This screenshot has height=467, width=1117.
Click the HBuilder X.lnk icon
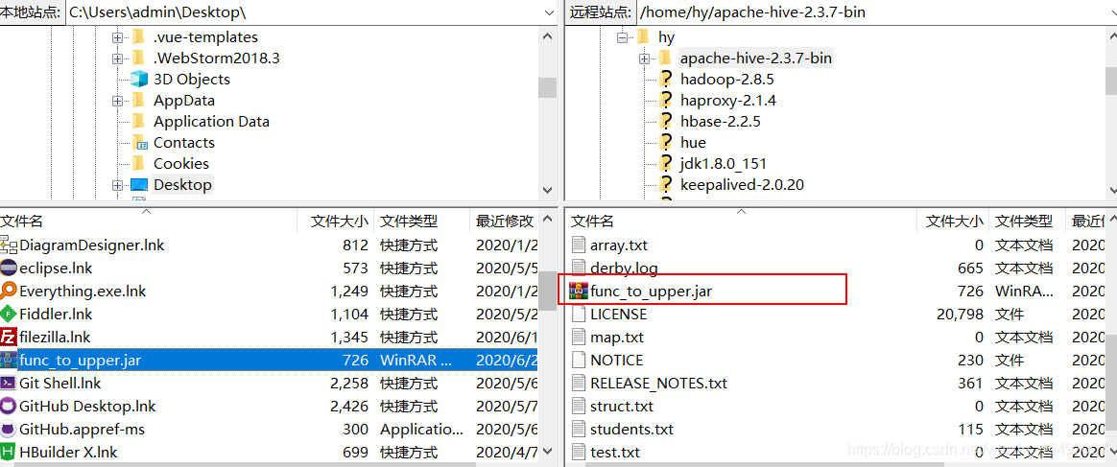[x=9, y=452]
